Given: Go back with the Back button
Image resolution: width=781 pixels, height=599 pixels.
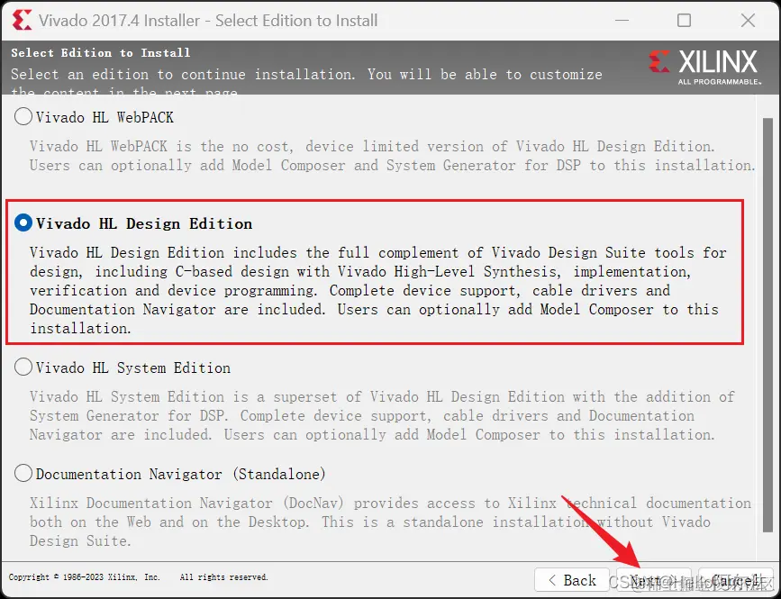Looking at the screenshot, I should 572,580.
